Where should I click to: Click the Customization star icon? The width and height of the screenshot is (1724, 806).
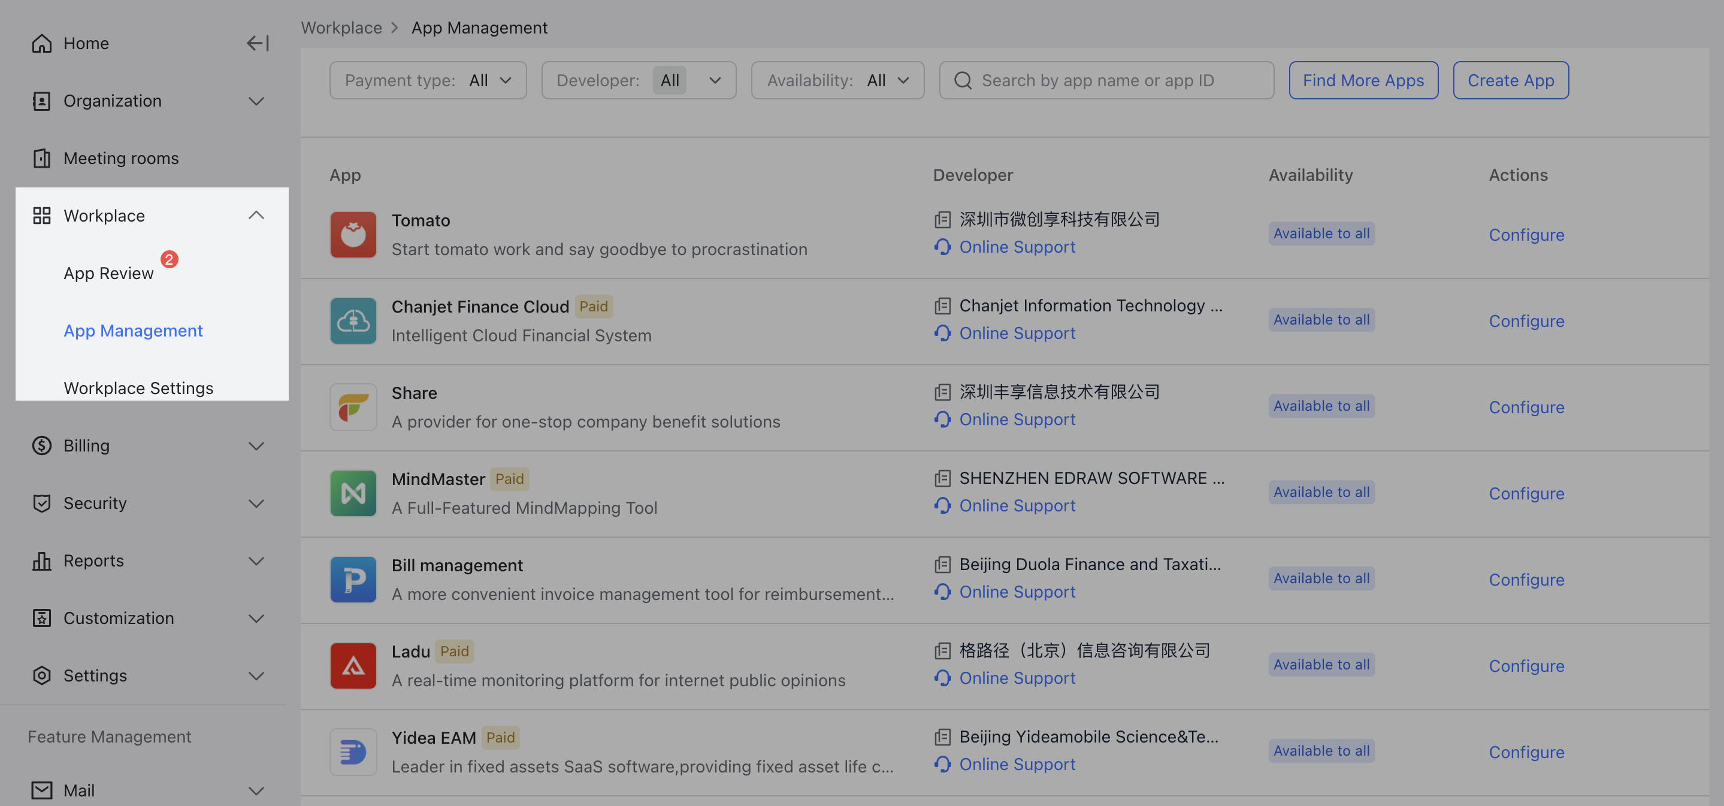41,618
